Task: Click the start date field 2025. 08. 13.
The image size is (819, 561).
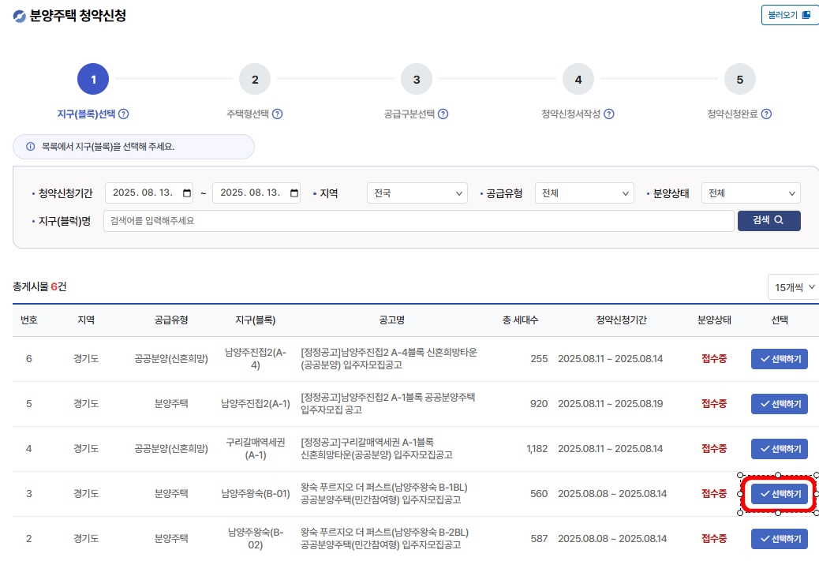Action: pos(149,193)
